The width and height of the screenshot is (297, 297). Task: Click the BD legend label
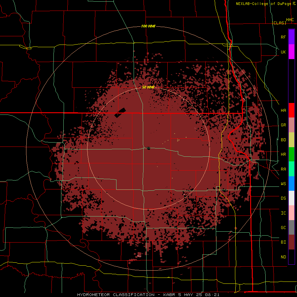click(x=283, y=140)
